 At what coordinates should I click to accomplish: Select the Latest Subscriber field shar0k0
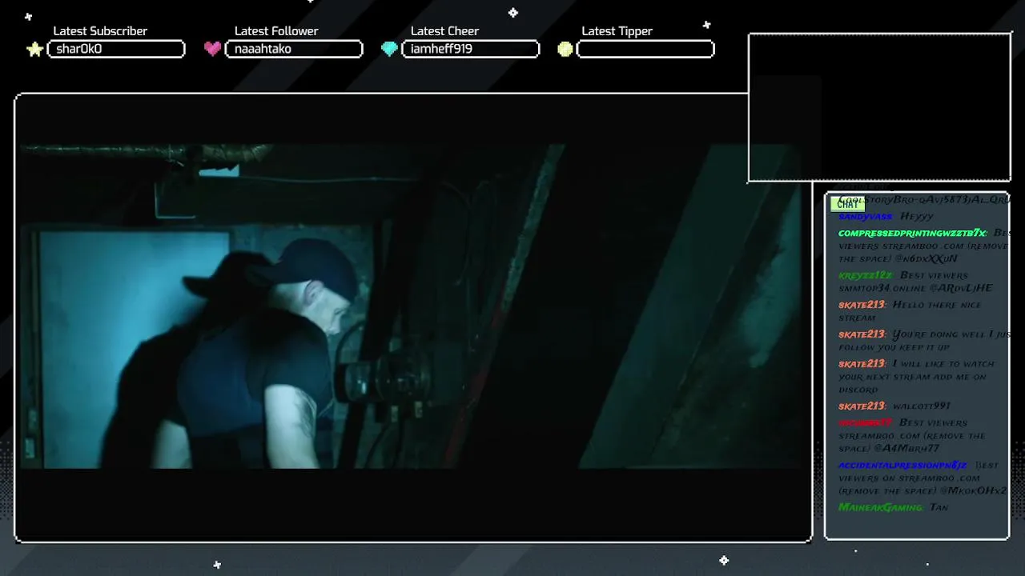pos(116,49)
